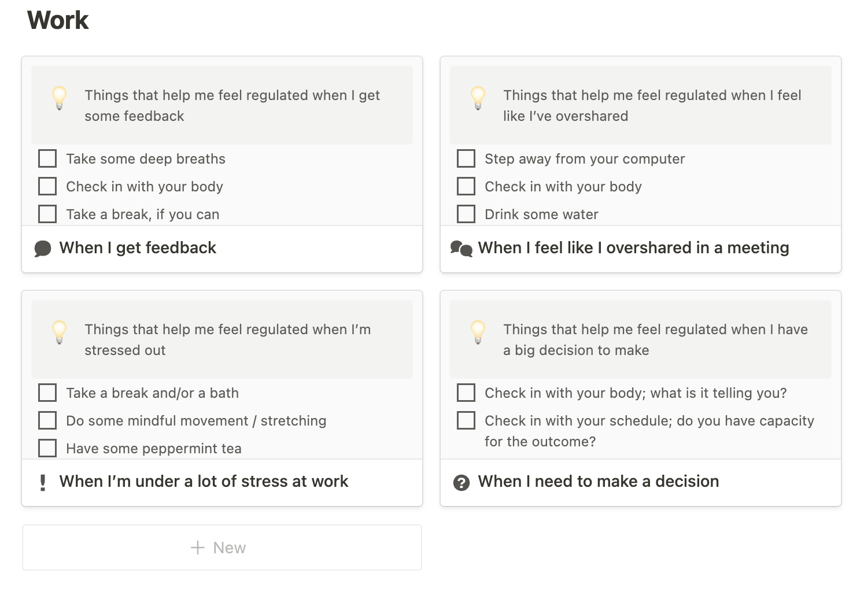Click the lightbulb icon in stressed out callout
The image size is (864, 599).
point(60,332)
